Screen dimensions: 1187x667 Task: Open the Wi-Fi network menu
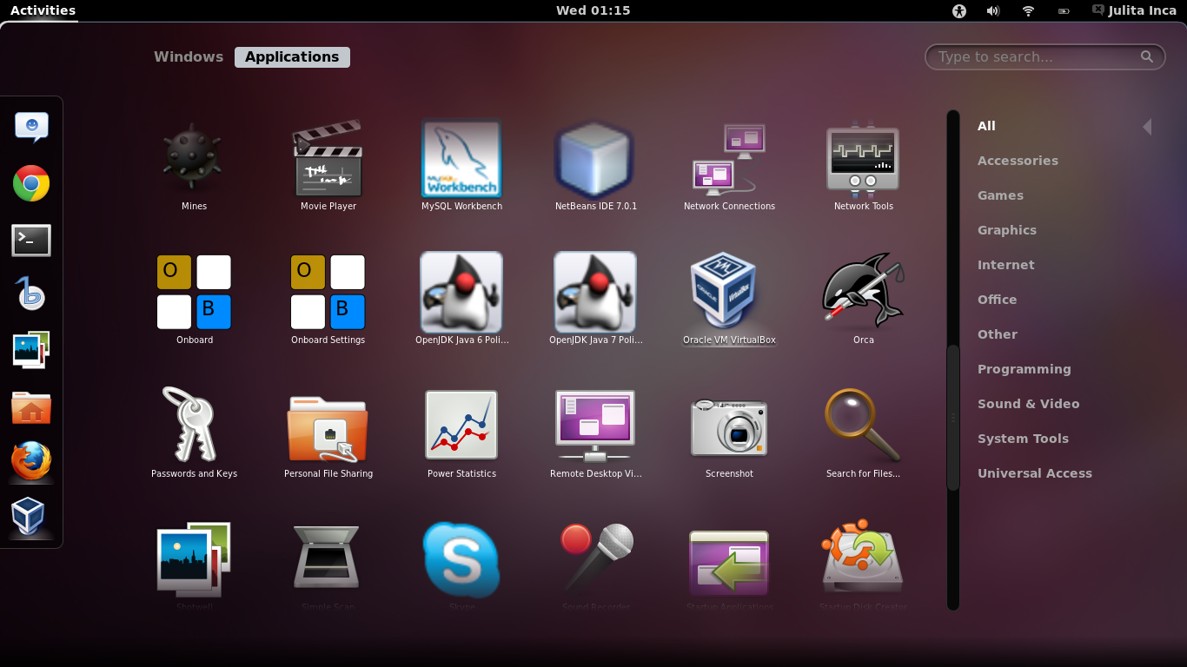[1028, 10]
